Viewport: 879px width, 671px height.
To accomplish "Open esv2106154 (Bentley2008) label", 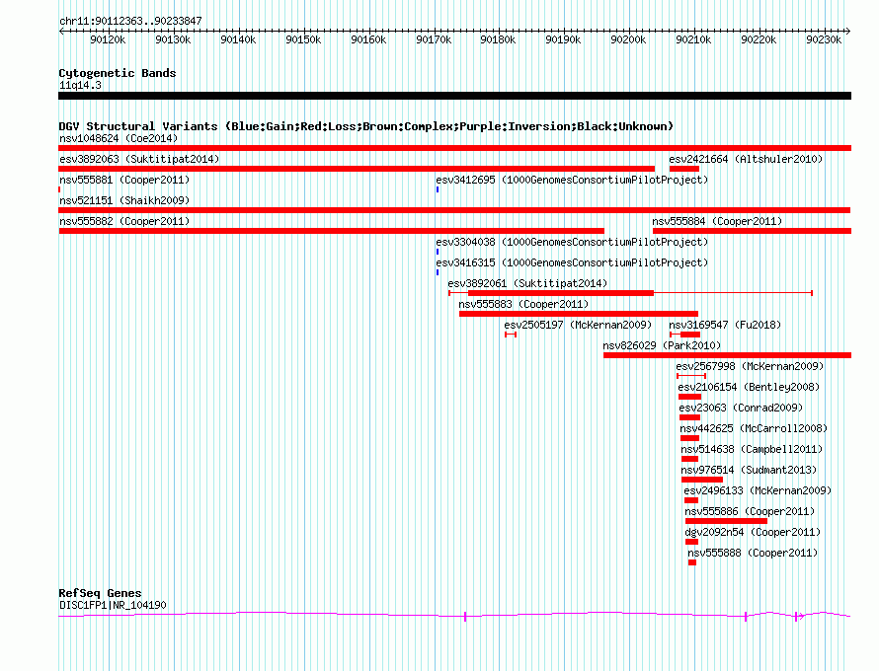I will [x=749, y=387].
